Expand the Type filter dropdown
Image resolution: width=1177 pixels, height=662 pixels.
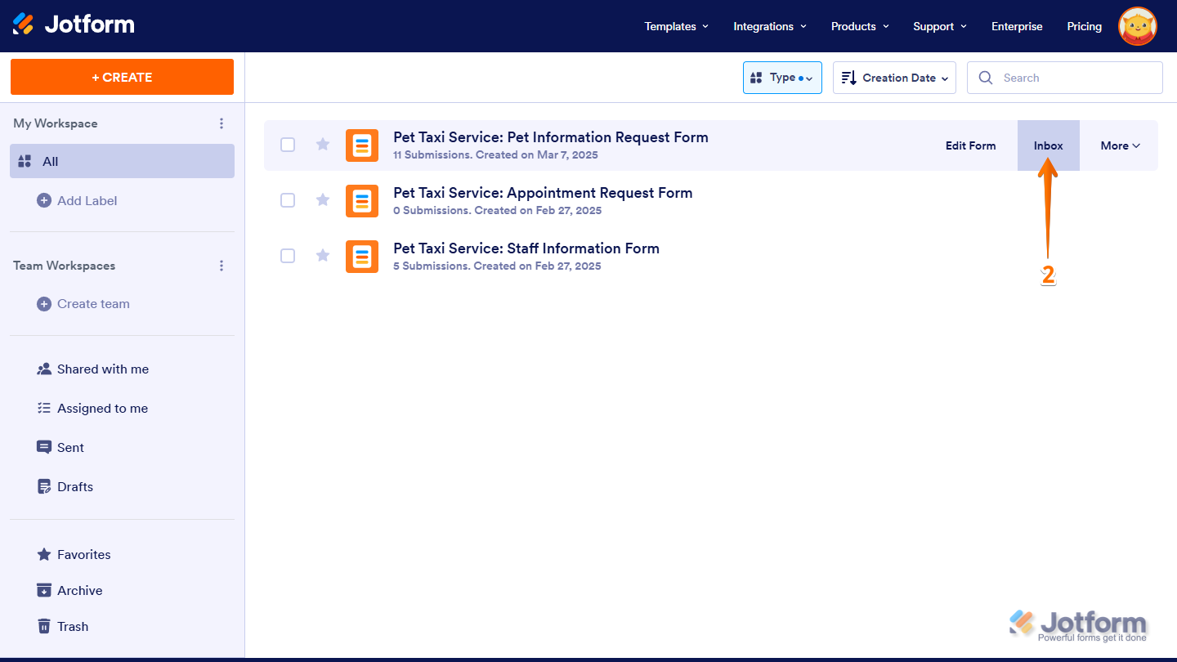pyautogui.click(x=781, y=78)
